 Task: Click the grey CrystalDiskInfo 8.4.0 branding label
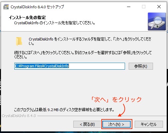click(19, 116)
